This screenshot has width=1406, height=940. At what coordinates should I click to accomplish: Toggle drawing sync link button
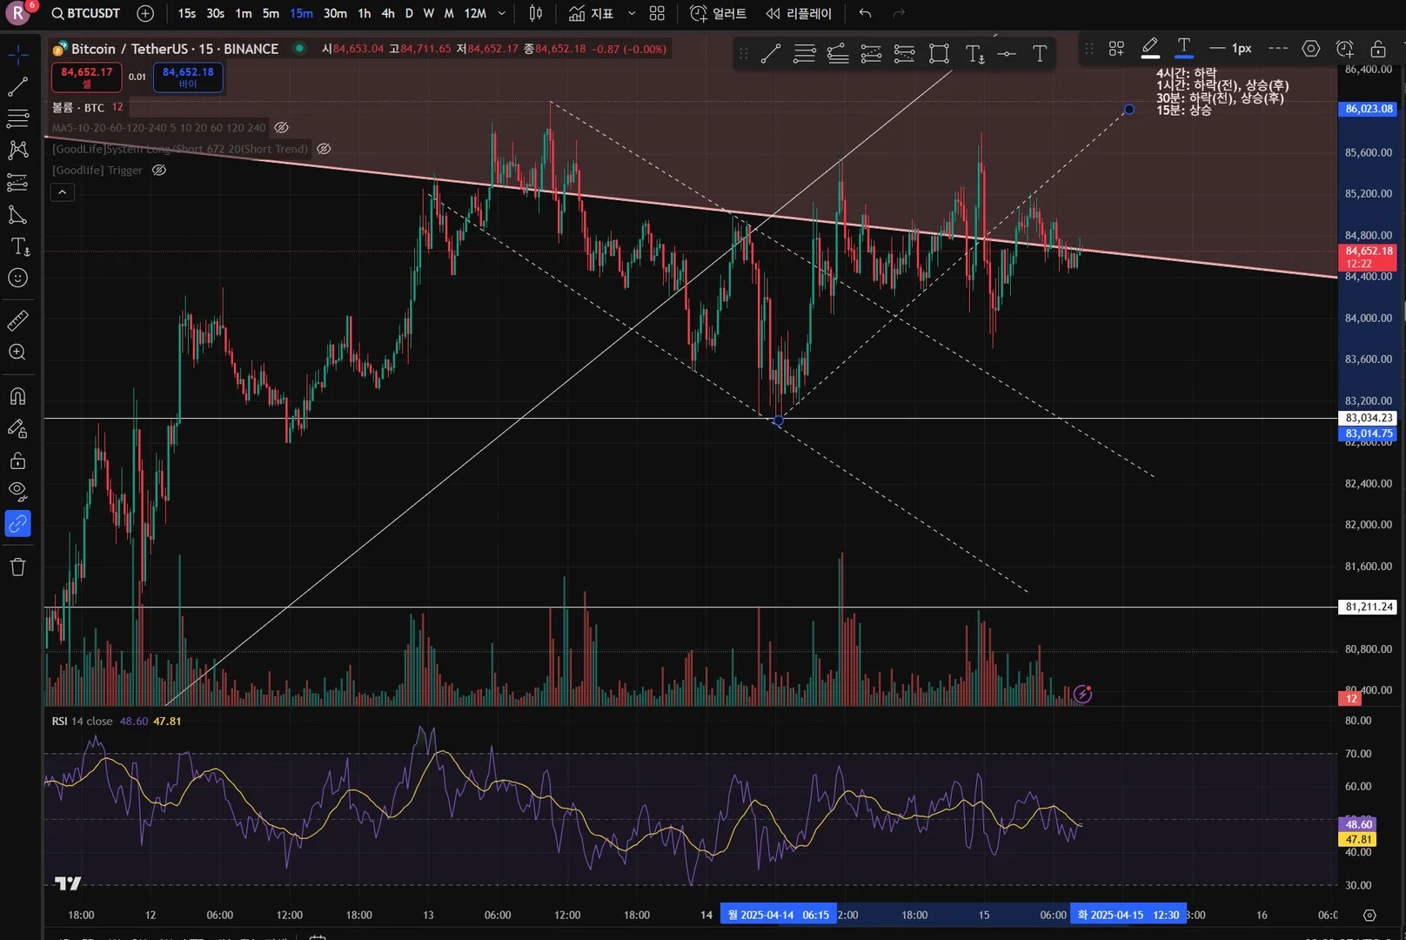point(17,524)
